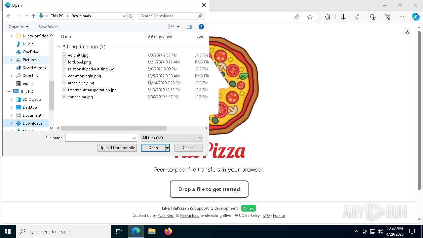Open the Neeraj Baid link
Viewport: 423px width, 238px height.
point(190,216)
